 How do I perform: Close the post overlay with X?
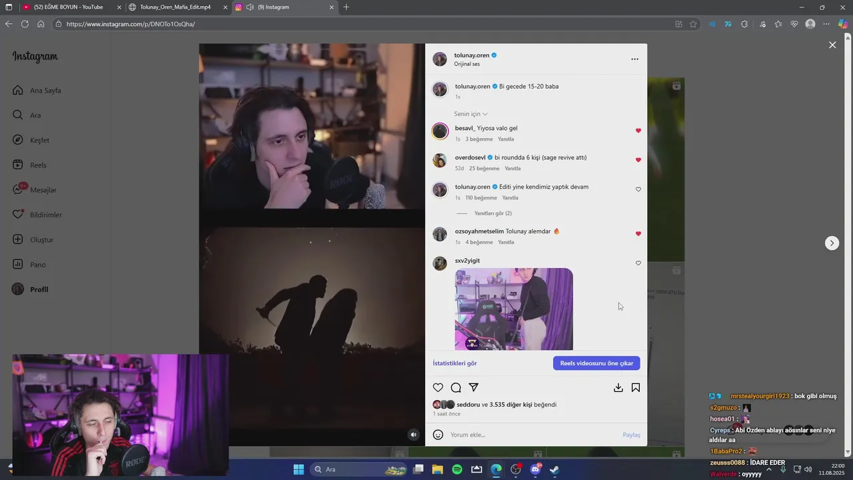(832, 45)
